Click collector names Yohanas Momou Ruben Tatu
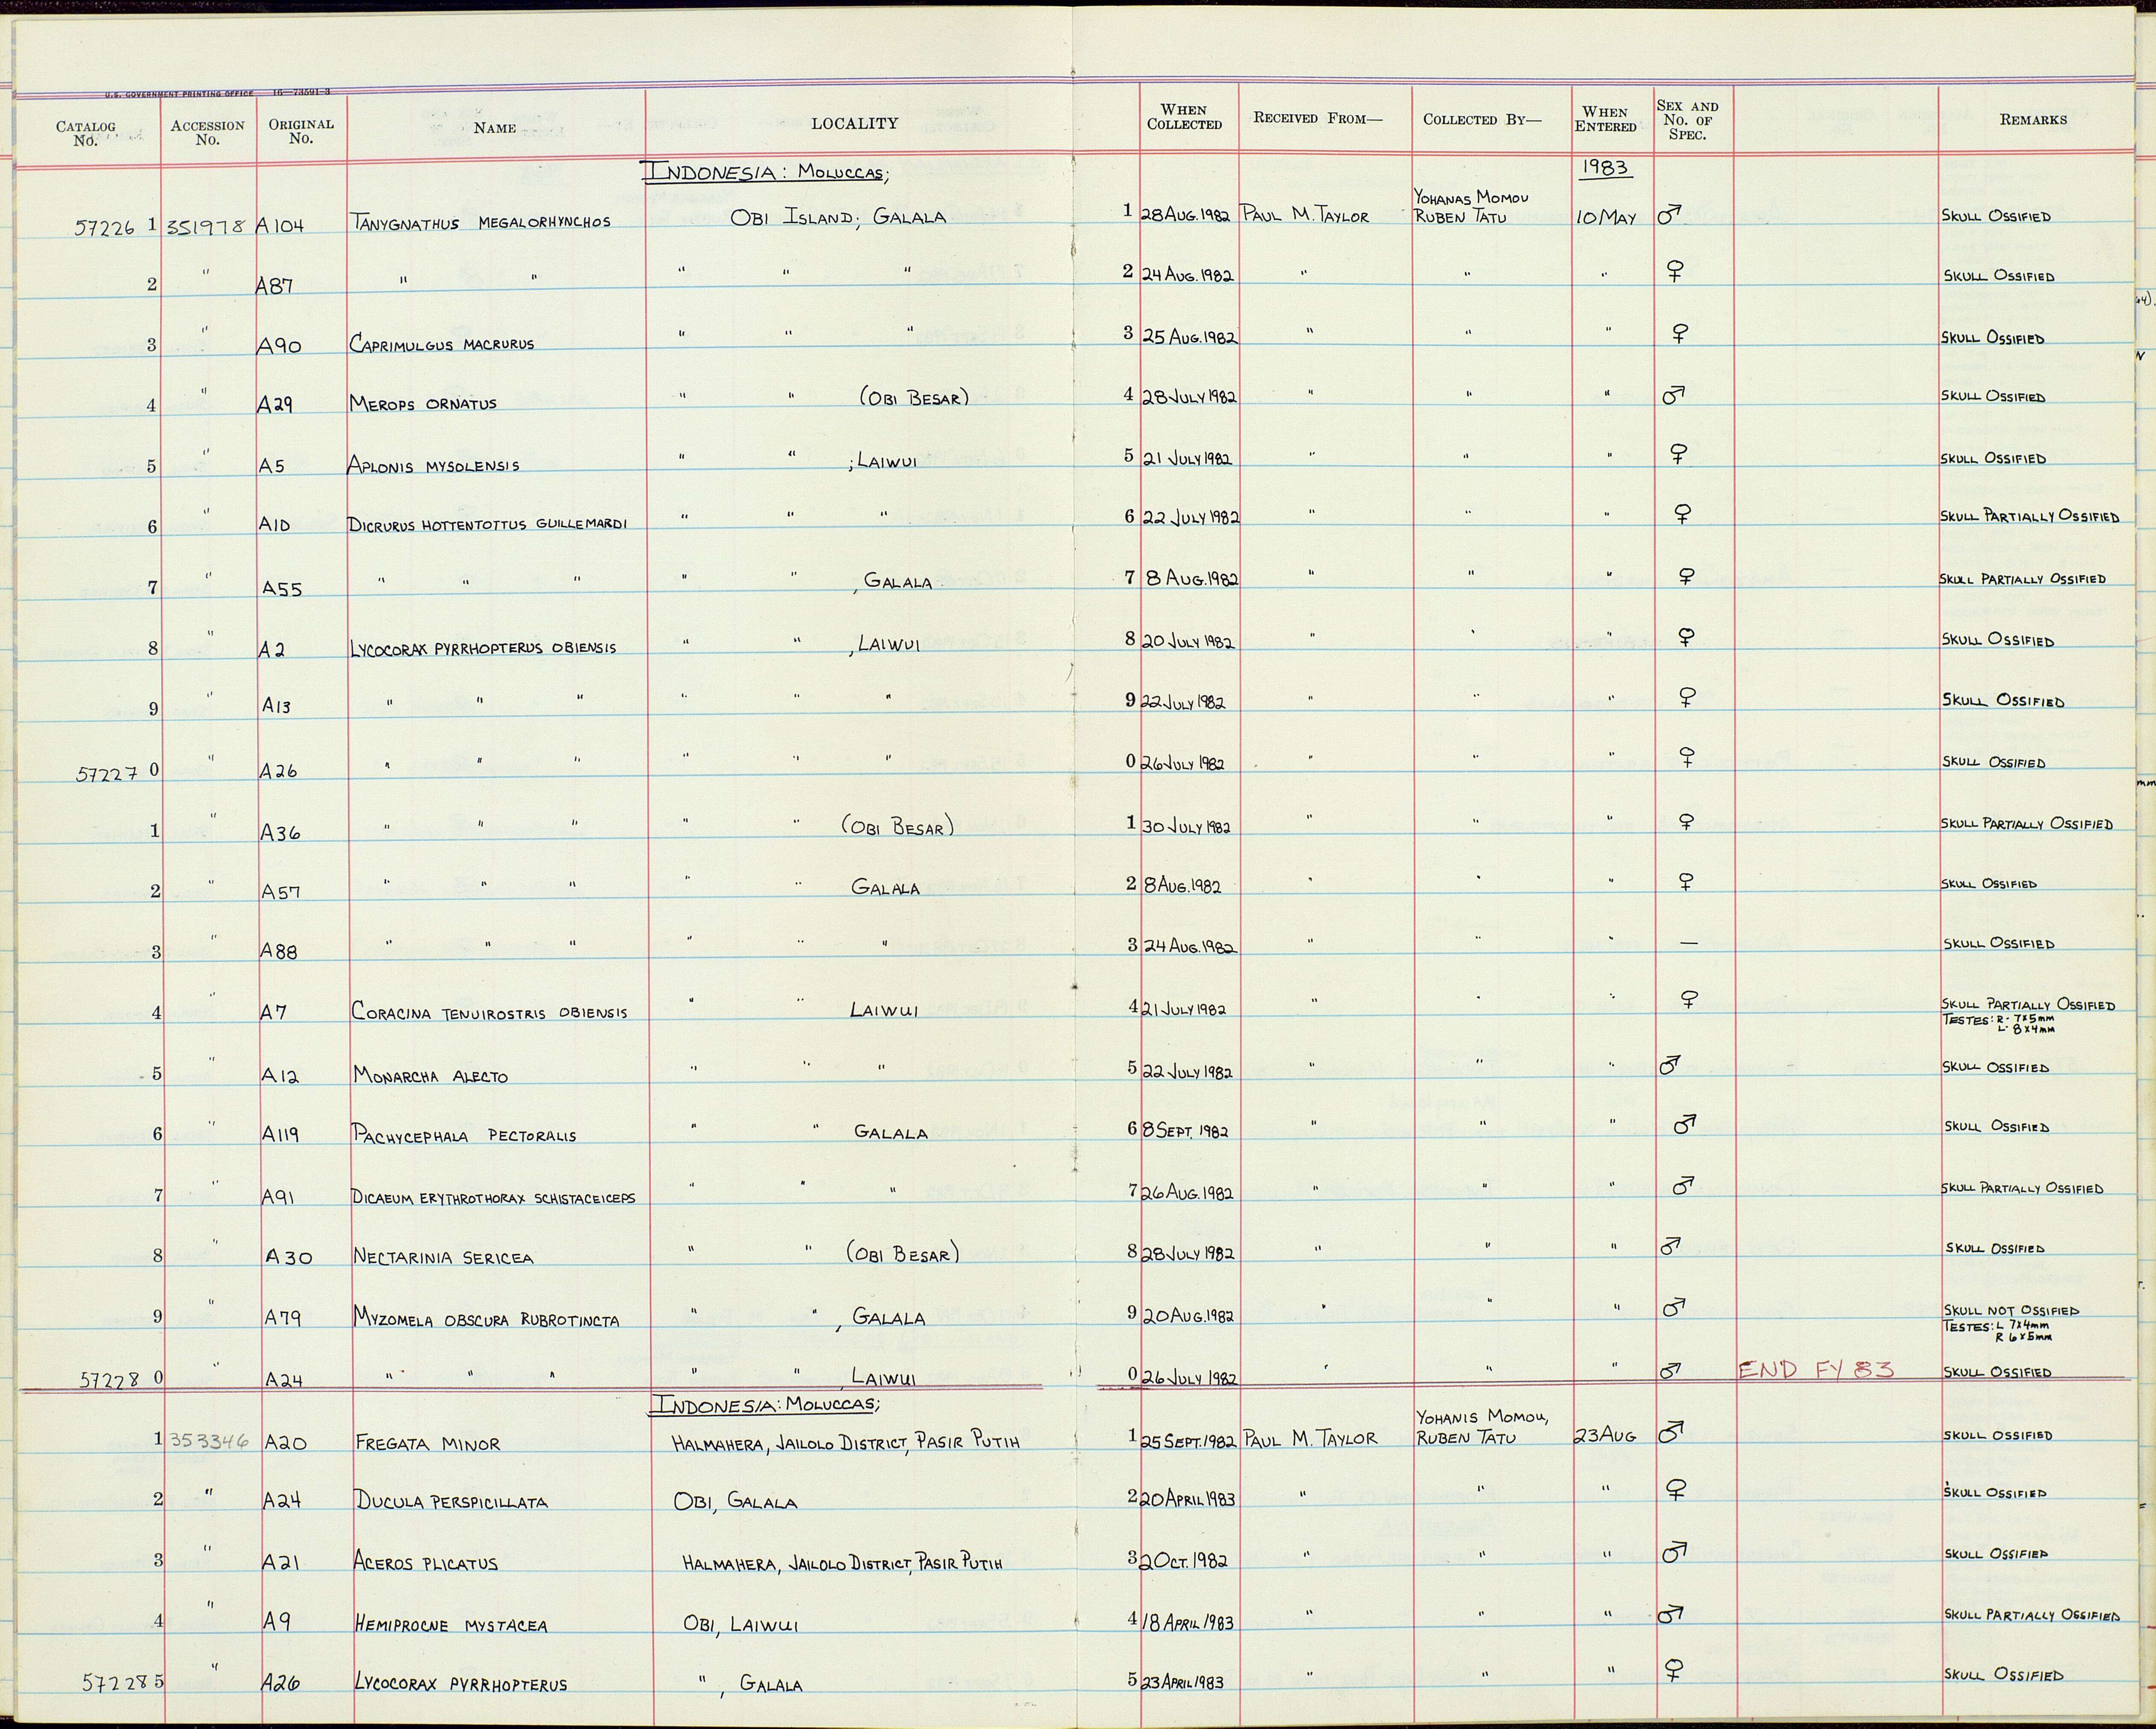This screenshot has height=1729, width=2156. pos(1471,207)
